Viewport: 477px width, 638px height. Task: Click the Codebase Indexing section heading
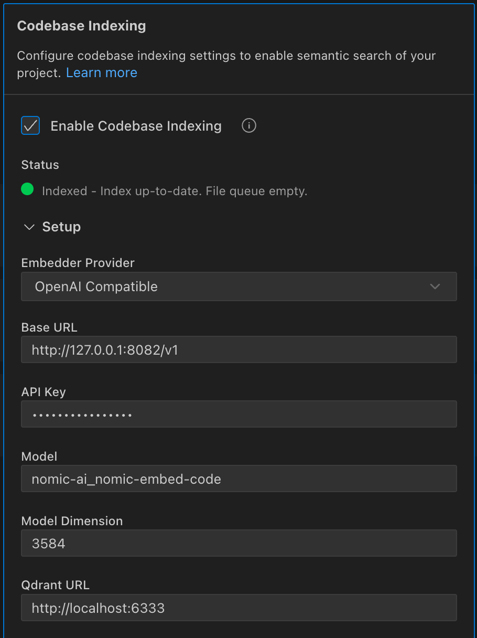point(81,25)
